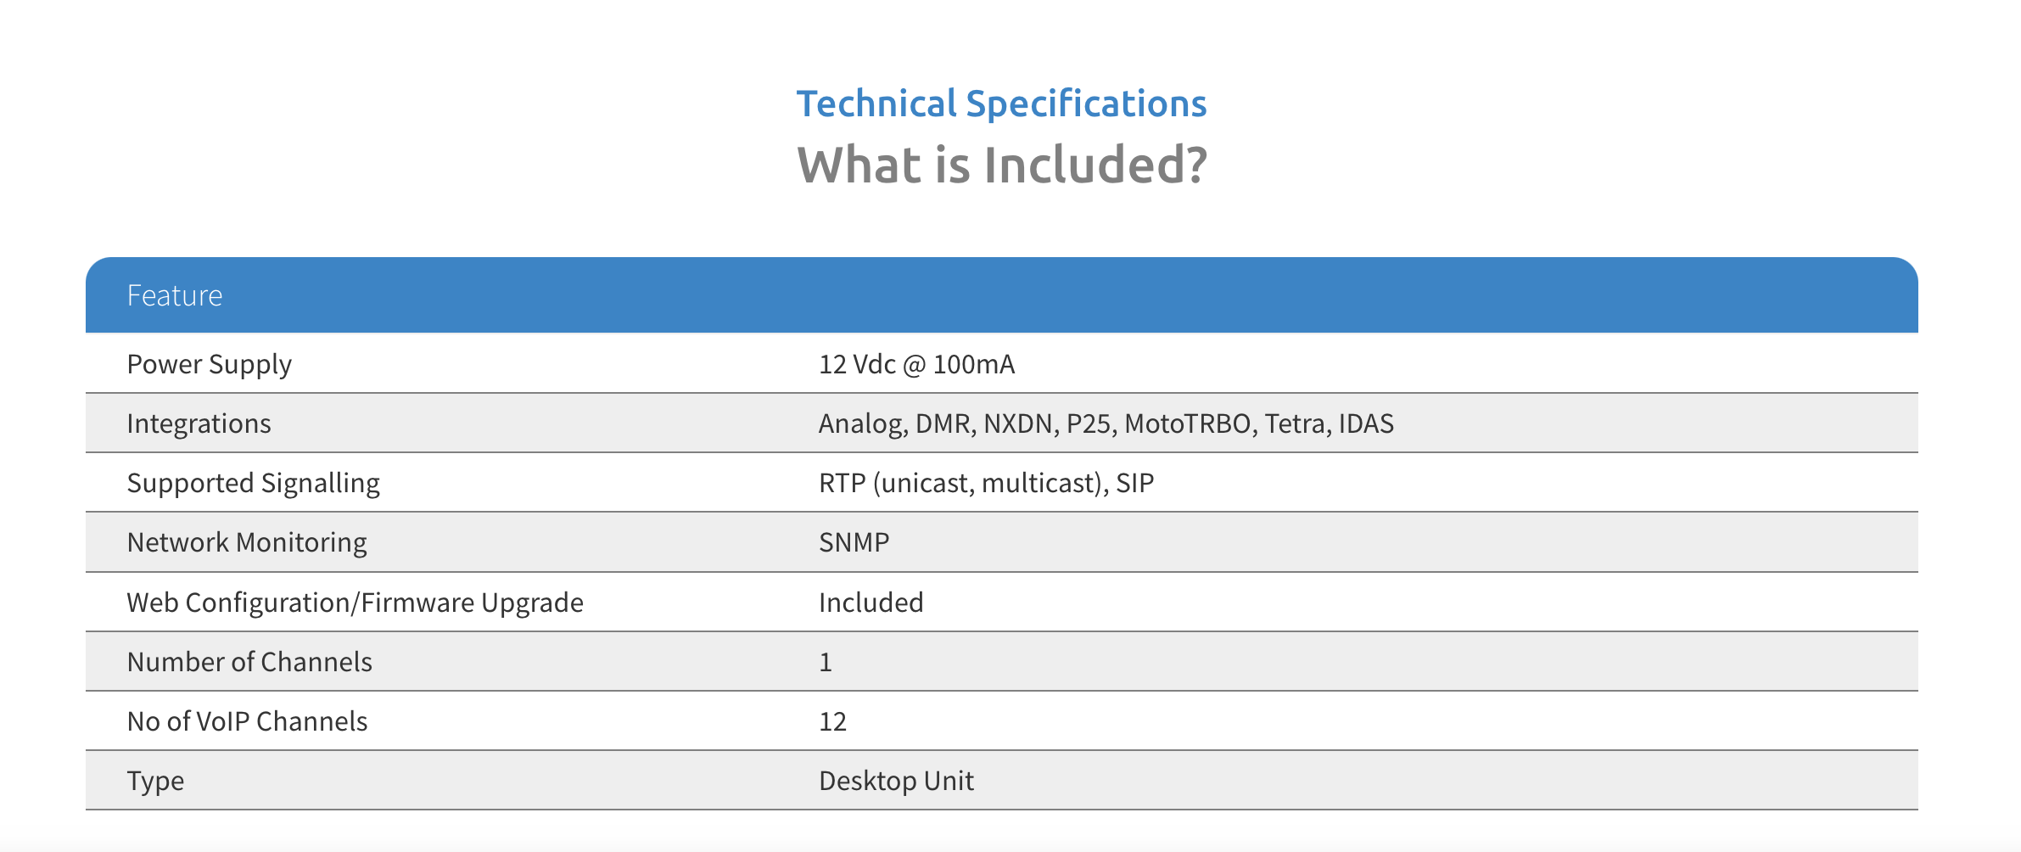Click the 'SNMP' value cell
The width and height of the screenshot is (2021, 852).
pyautogui.click(x=854, y=542)
